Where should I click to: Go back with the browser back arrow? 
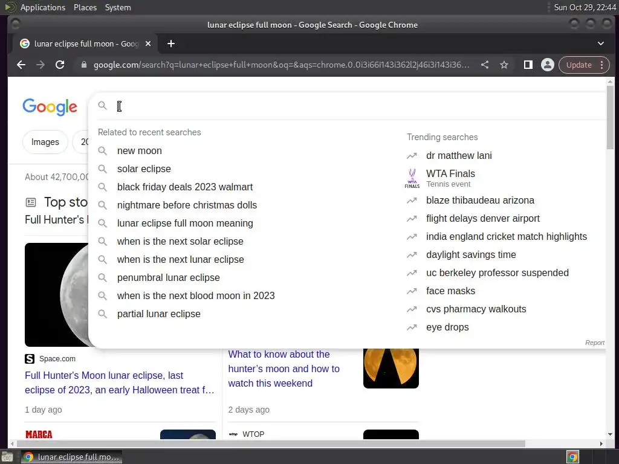(21, 65)
